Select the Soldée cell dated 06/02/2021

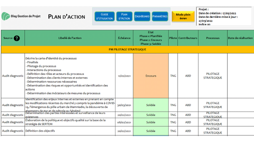tap(151, 122)
